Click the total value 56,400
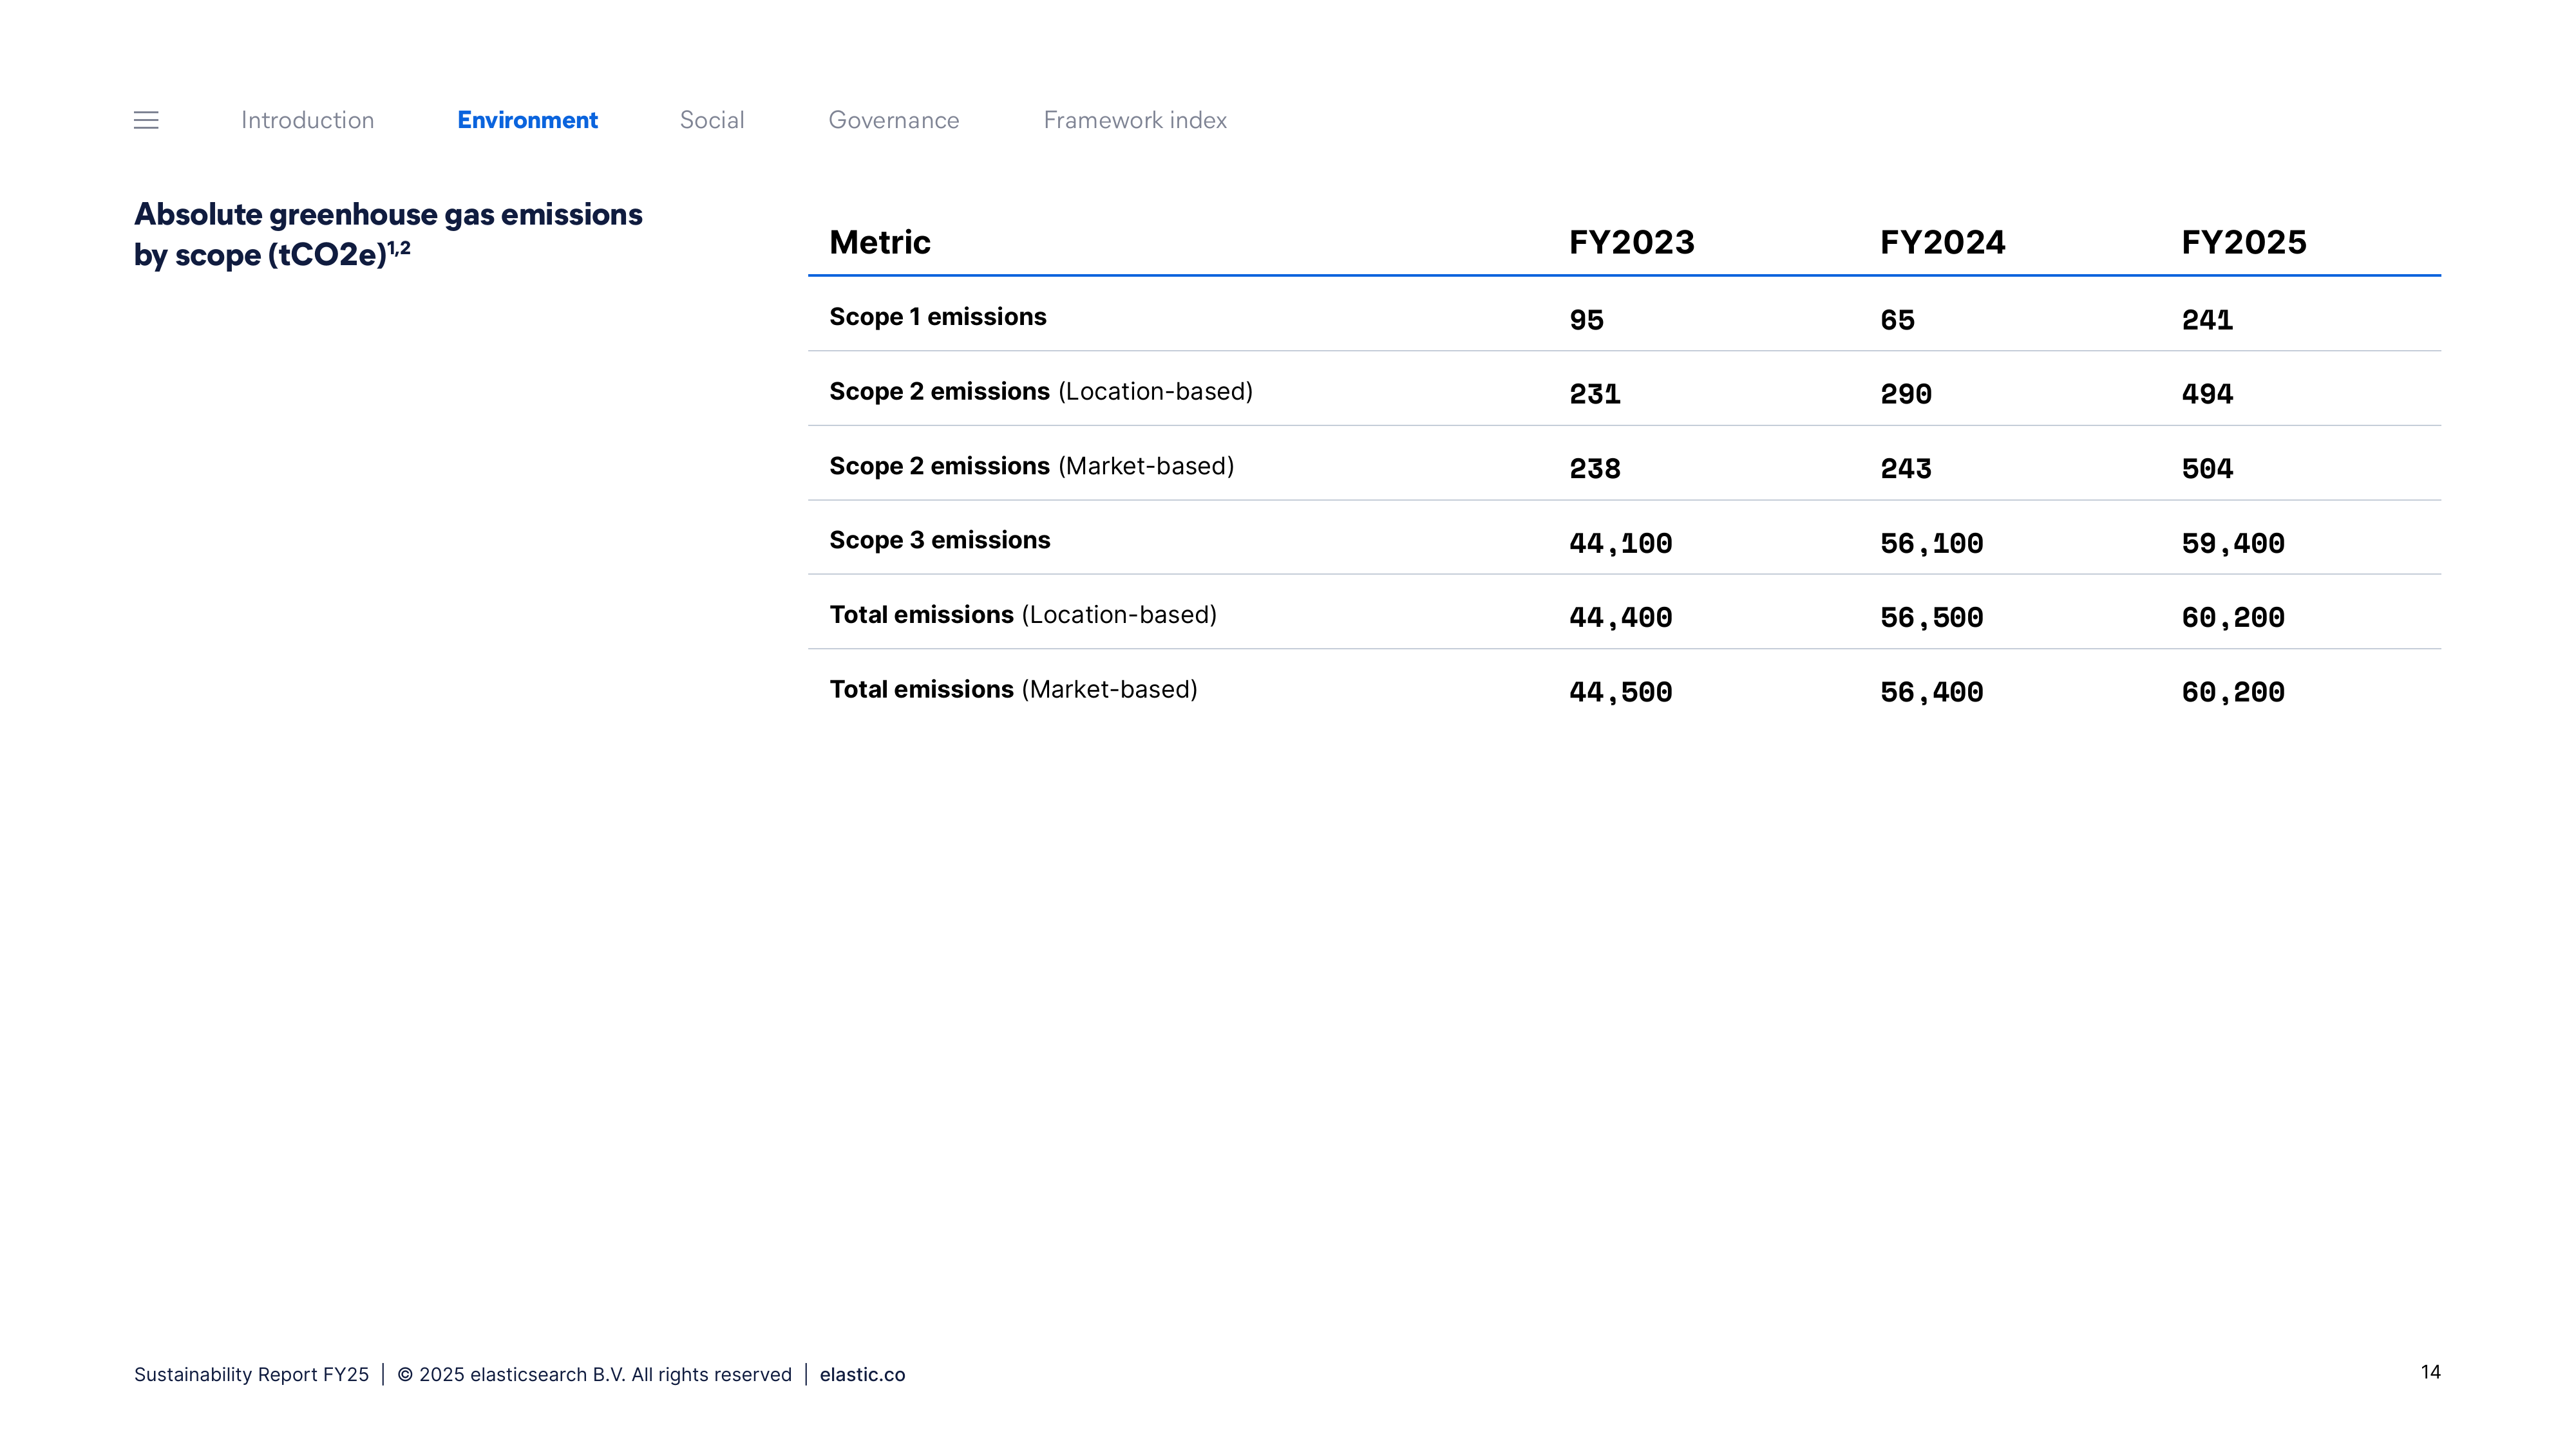This screenshot has height=1448, width=2576. tap(1931, 692)
